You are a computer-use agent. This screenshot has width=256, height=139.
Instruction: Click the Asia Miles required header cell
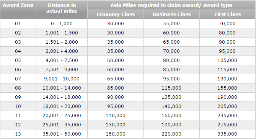click(171, 5)
